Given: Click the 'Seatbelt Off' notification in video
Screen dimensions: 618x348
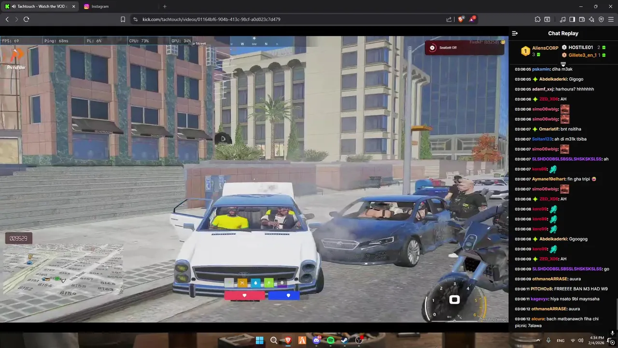Looking at the screenshot, I should click(464, 47).
